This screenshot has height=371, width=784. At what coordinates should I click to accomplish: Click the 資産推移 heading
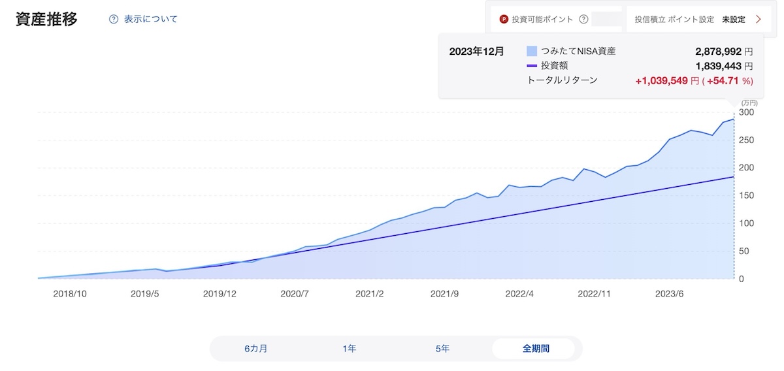click(46, 19)
